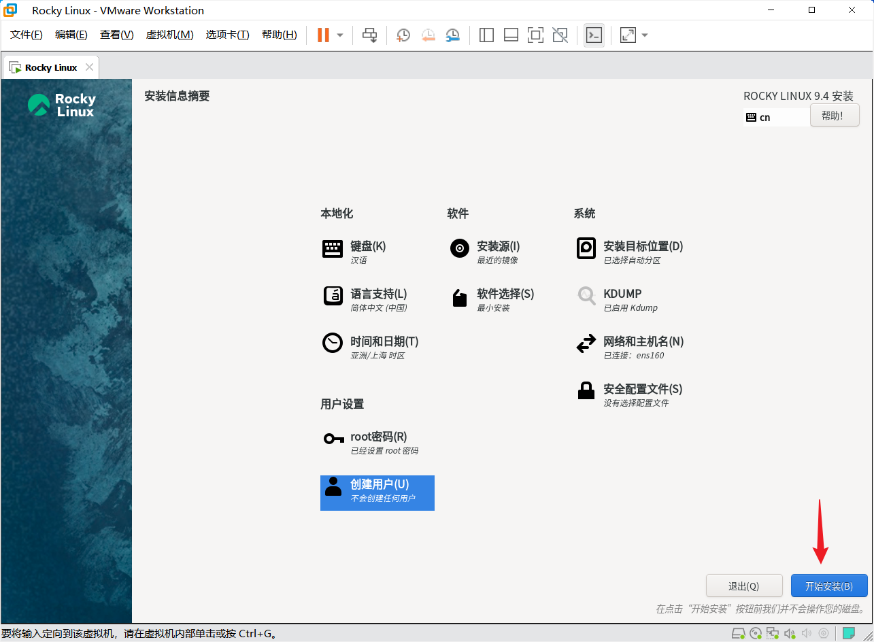Toggle full screen mode for the VM

pos(535,35)
